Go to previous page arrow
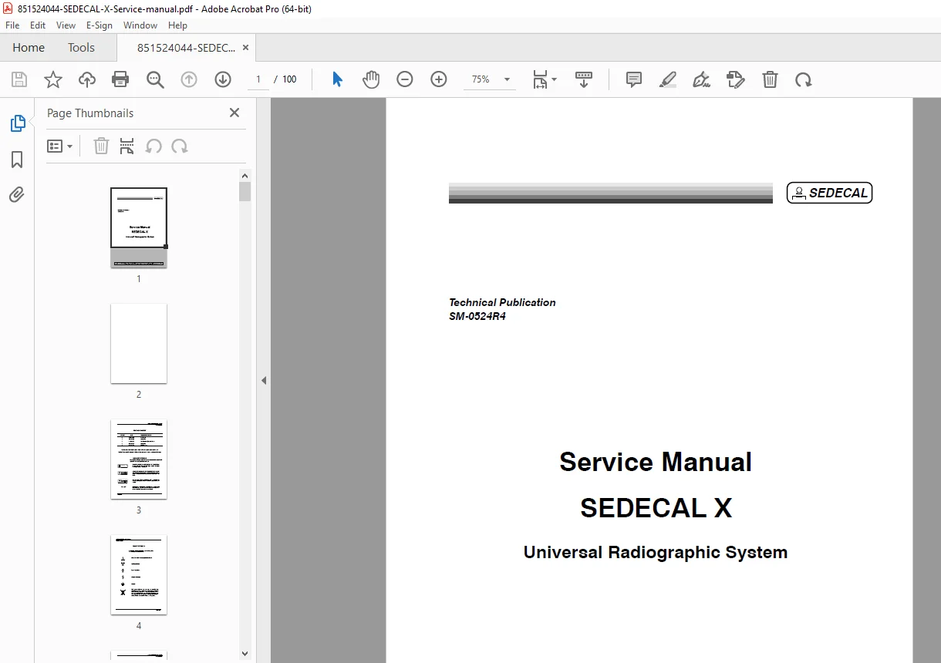 (x=189, y=79)
